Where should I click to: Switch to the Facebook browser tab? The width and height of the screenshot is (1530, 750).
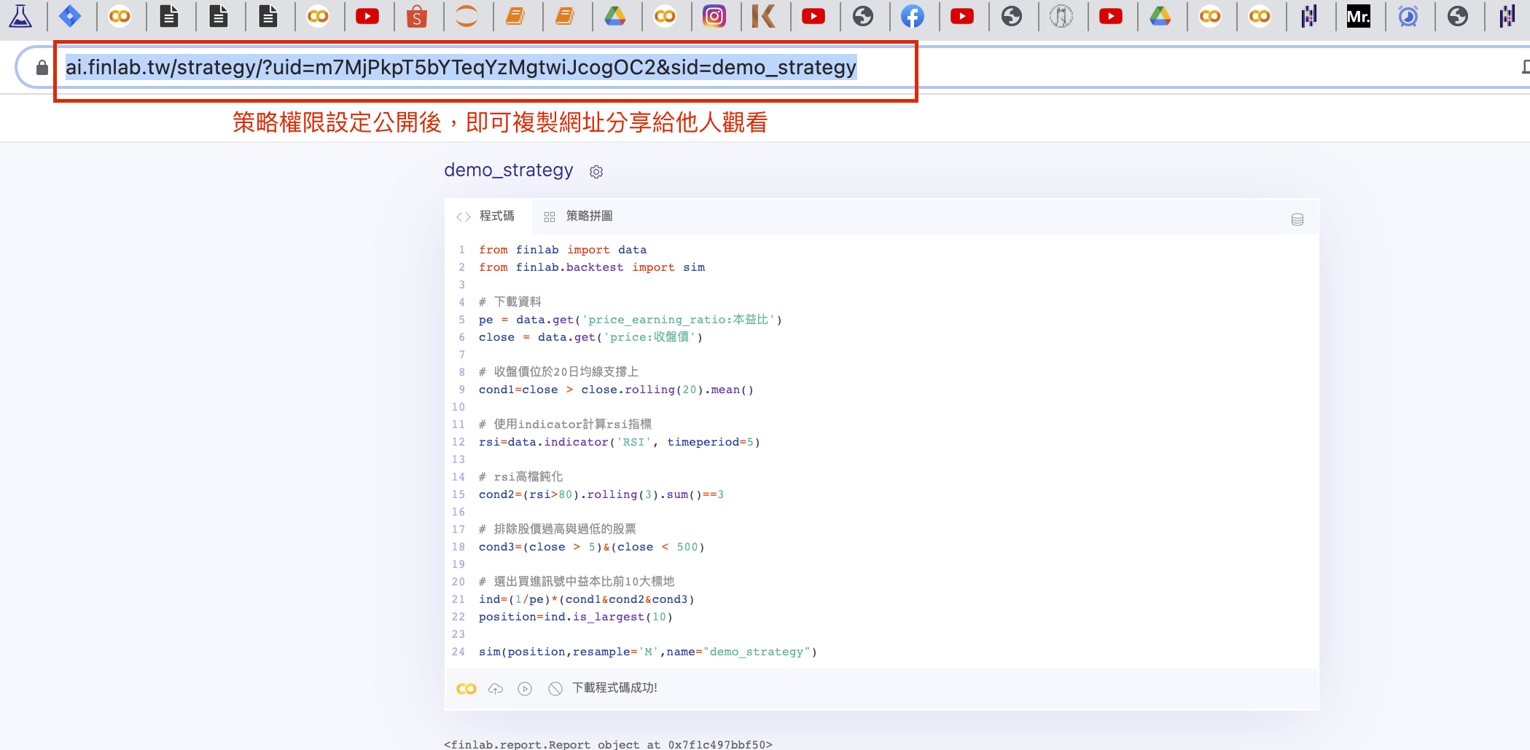pos(912,16)
